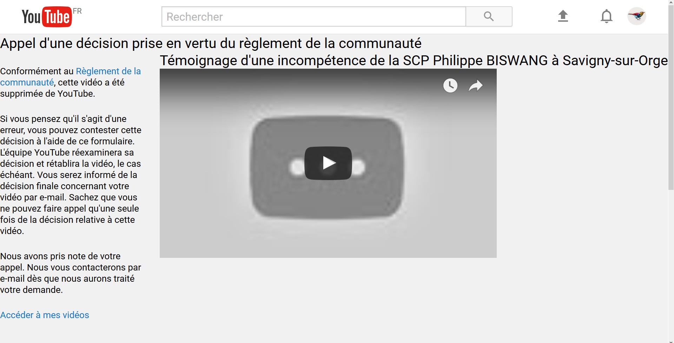Click the Si vous pensez qu'il s'agit paragraph

pos(71,175)
